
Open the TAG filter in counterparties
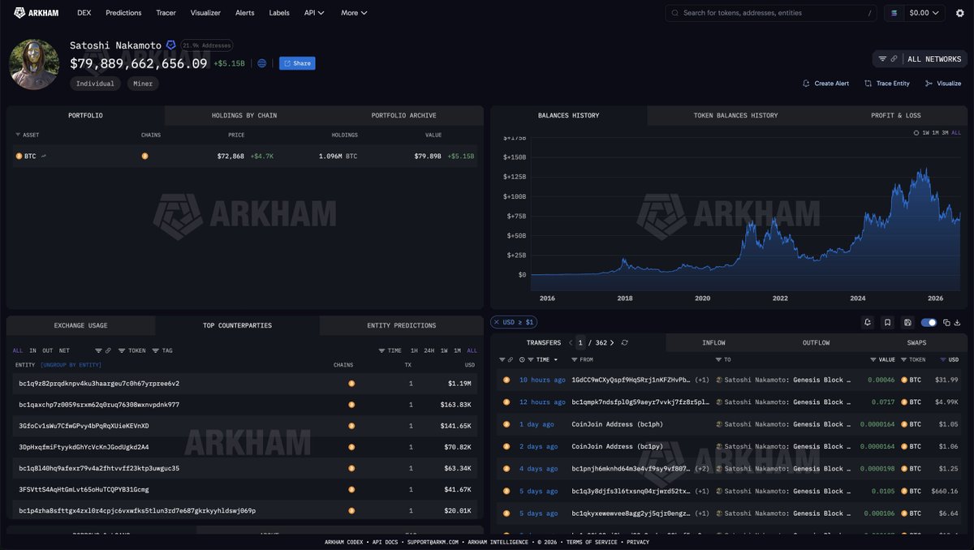click(162, 350)
